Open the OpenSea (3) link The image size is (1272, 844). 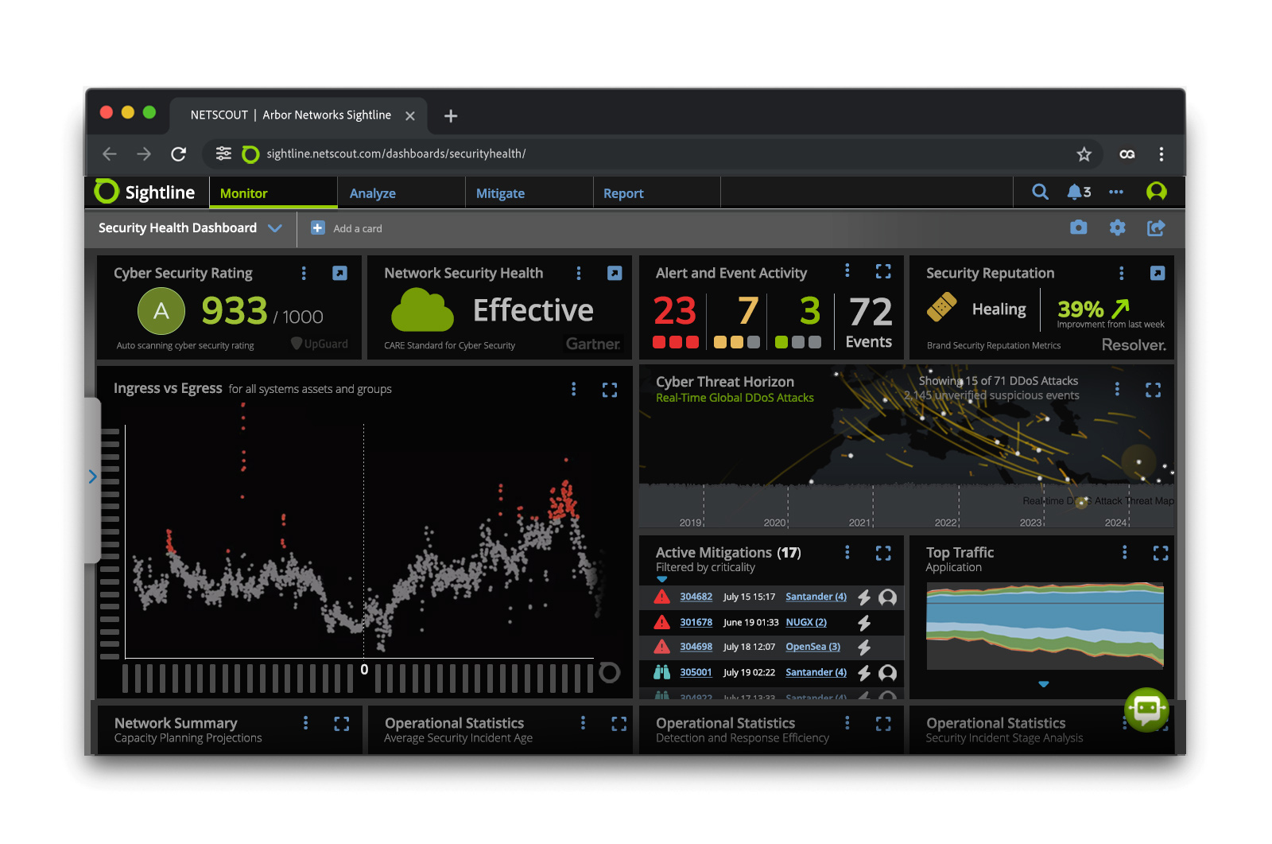(x=813, y=647)
